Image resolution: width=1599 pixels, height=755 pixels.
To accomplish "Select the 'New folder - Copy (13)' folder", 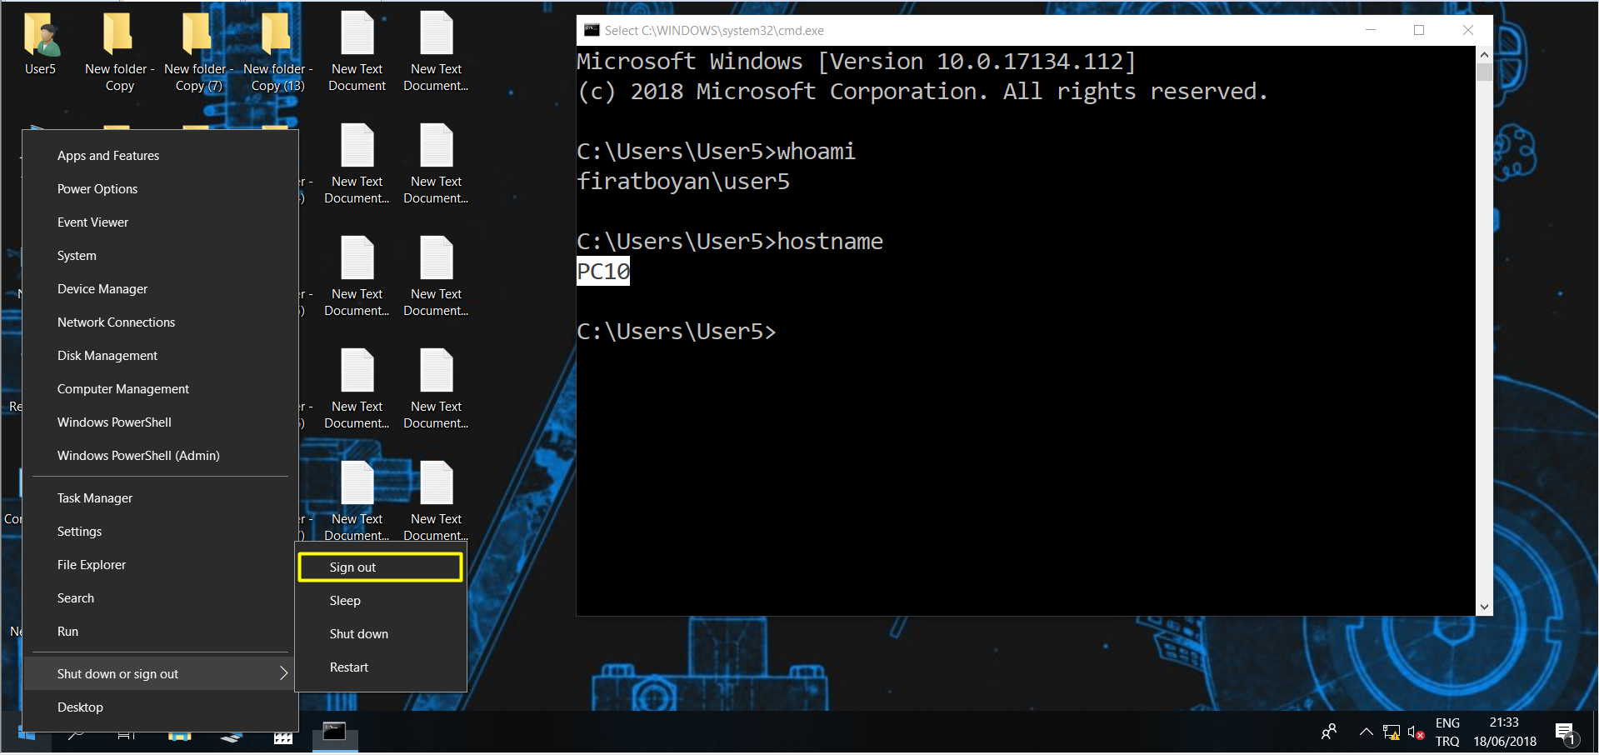I will [x=277, y=52].
